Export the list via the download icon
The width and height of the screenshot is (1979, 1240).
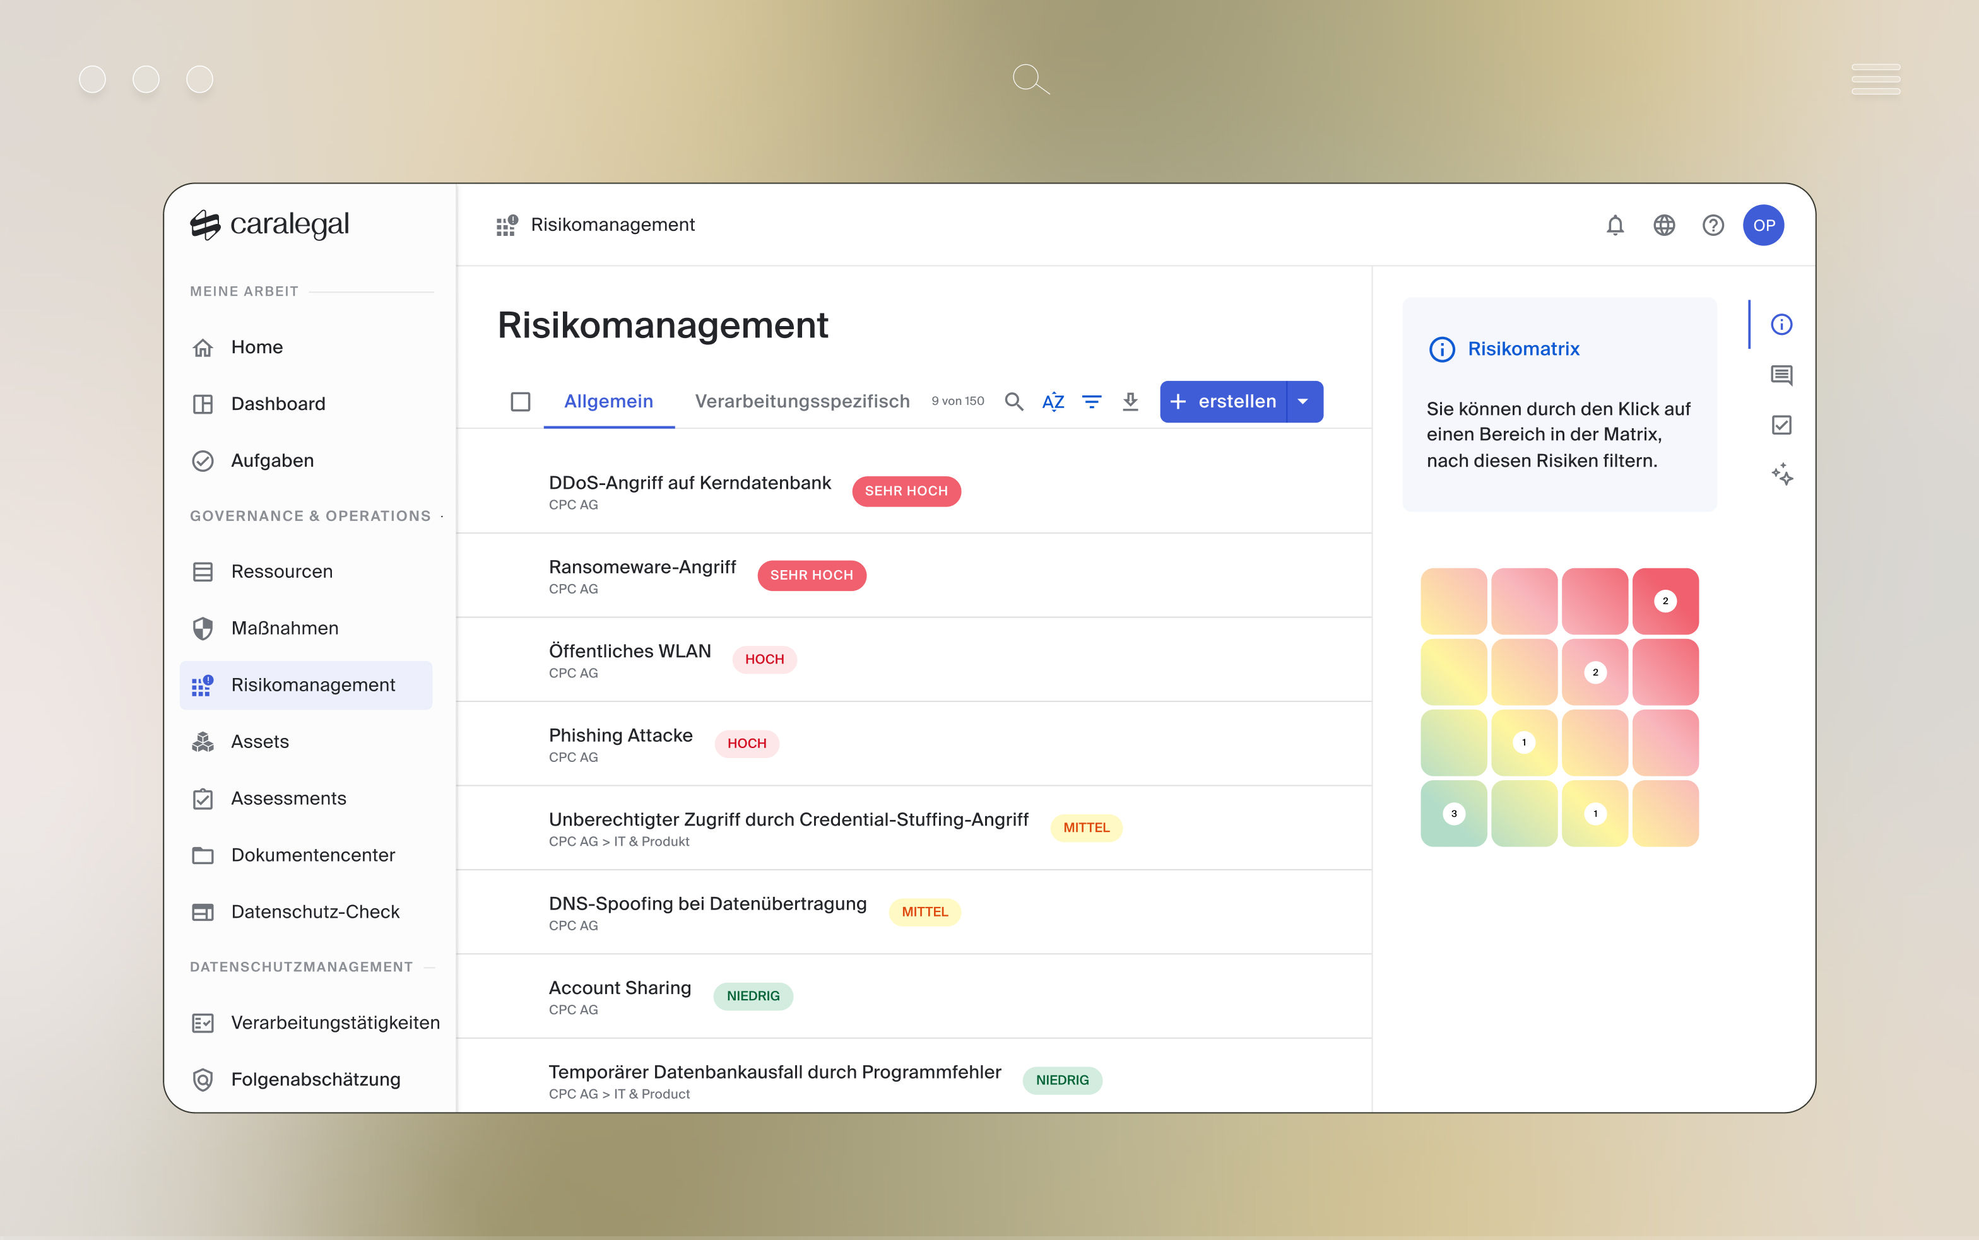coord(1131,401)
